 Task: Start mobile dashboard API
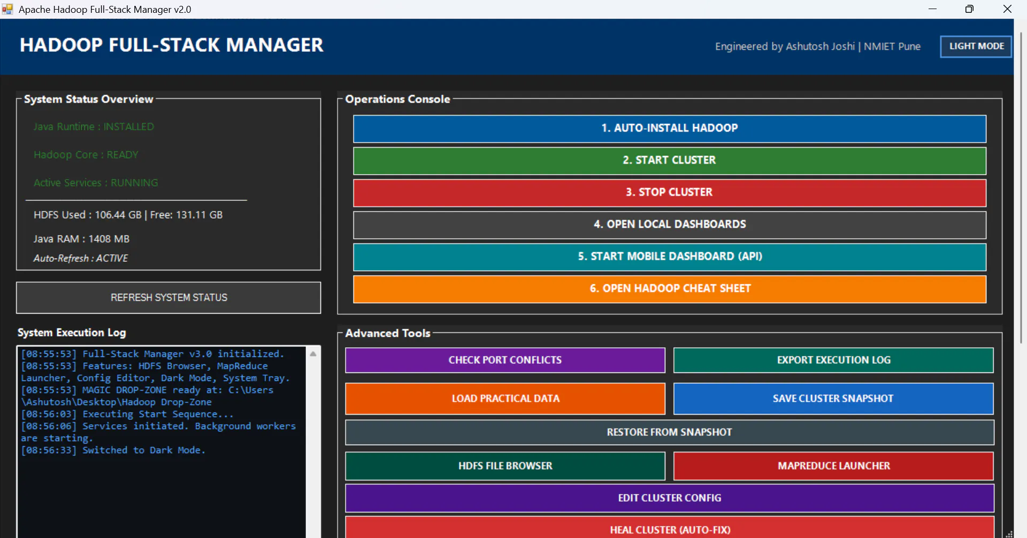pyautogui.click(x=670, y=256)
